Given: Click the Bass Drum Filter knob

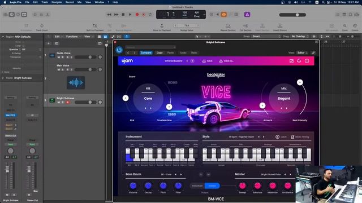Looking at the screenshot, I should coord(178,186).
